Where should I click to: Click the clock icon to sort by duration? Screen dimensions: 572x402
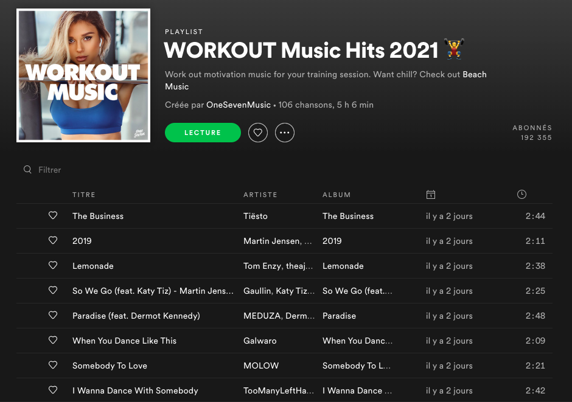521,194
